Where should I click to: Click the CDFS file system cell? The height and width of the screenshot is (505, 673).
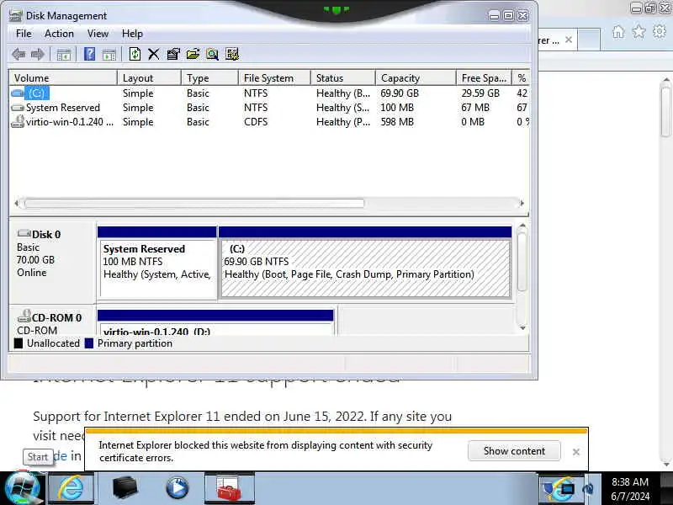[256, 122]
